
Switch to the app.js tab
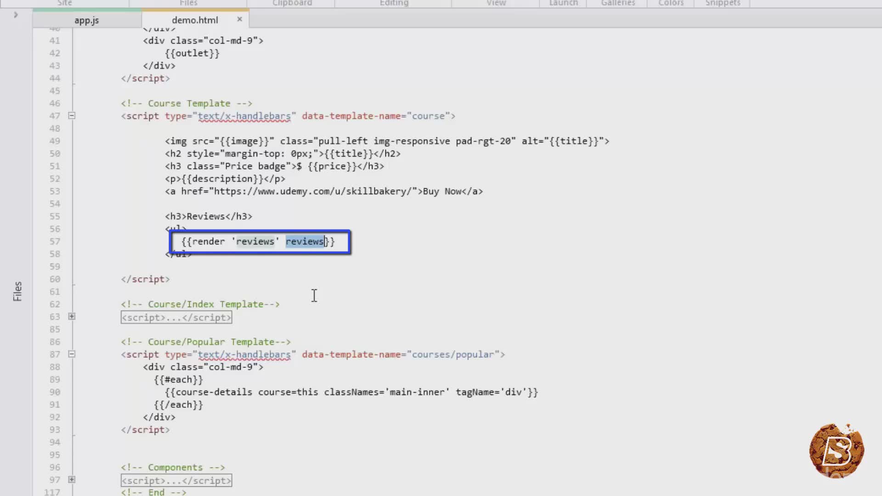86,20
